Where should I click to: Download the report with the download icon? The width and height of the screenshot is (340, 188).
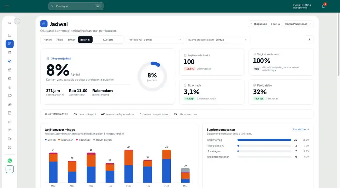pos(309,40)
